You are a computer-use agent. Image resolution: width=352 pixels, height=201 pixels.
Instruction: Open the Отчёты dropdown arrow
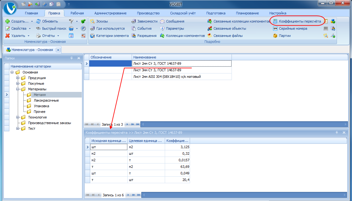58,36
